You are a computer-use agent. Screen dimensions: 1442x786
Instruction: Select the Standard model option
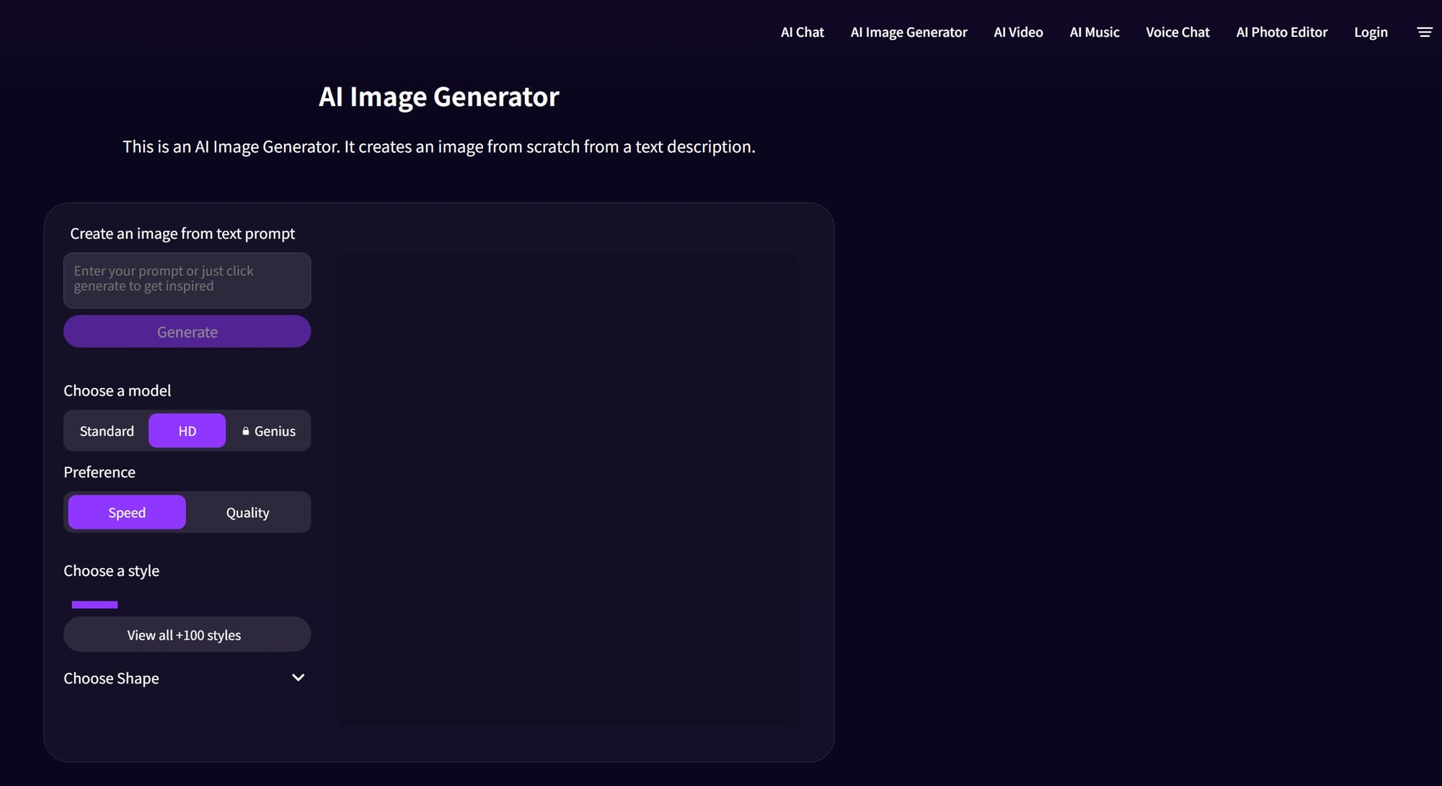tap(107, 431)
